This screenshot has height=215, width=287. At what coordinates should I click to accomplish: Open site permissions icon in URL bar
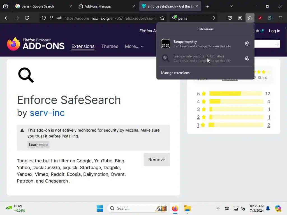point(59,18)
